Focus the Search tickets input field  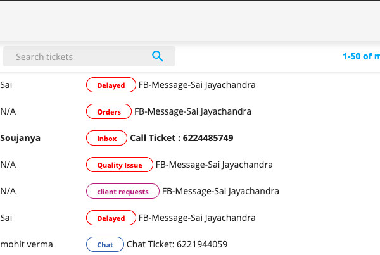(x=89, y=56)
